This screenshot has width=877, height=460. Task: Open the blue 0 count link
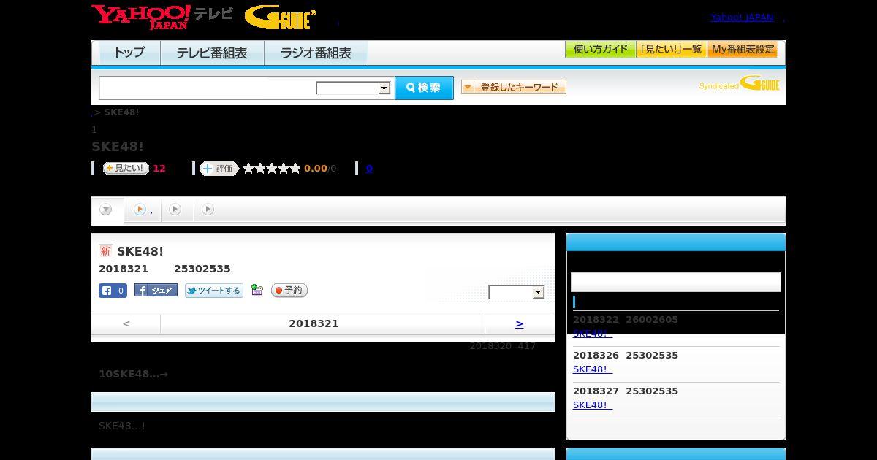tap(369, 169)
